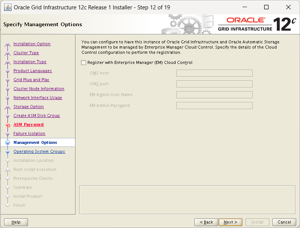Focus the EM Admin Password field
Image resolution: width=300 pixels, height=228 pixels.
[214, 105]
